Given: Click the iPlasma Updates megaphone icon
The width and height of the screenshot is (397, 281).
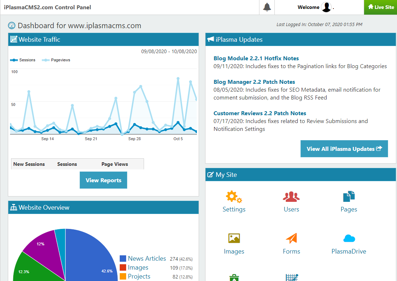Looking at the screenshot, I should (211, 39).
